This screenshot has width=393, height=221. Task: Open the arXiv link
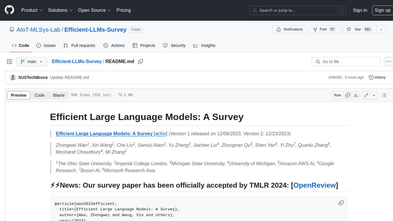[161, 134]
